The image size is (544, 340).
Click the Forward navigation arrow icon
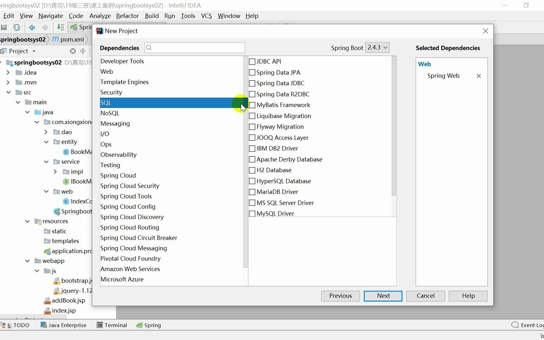(x=45, y=27)
